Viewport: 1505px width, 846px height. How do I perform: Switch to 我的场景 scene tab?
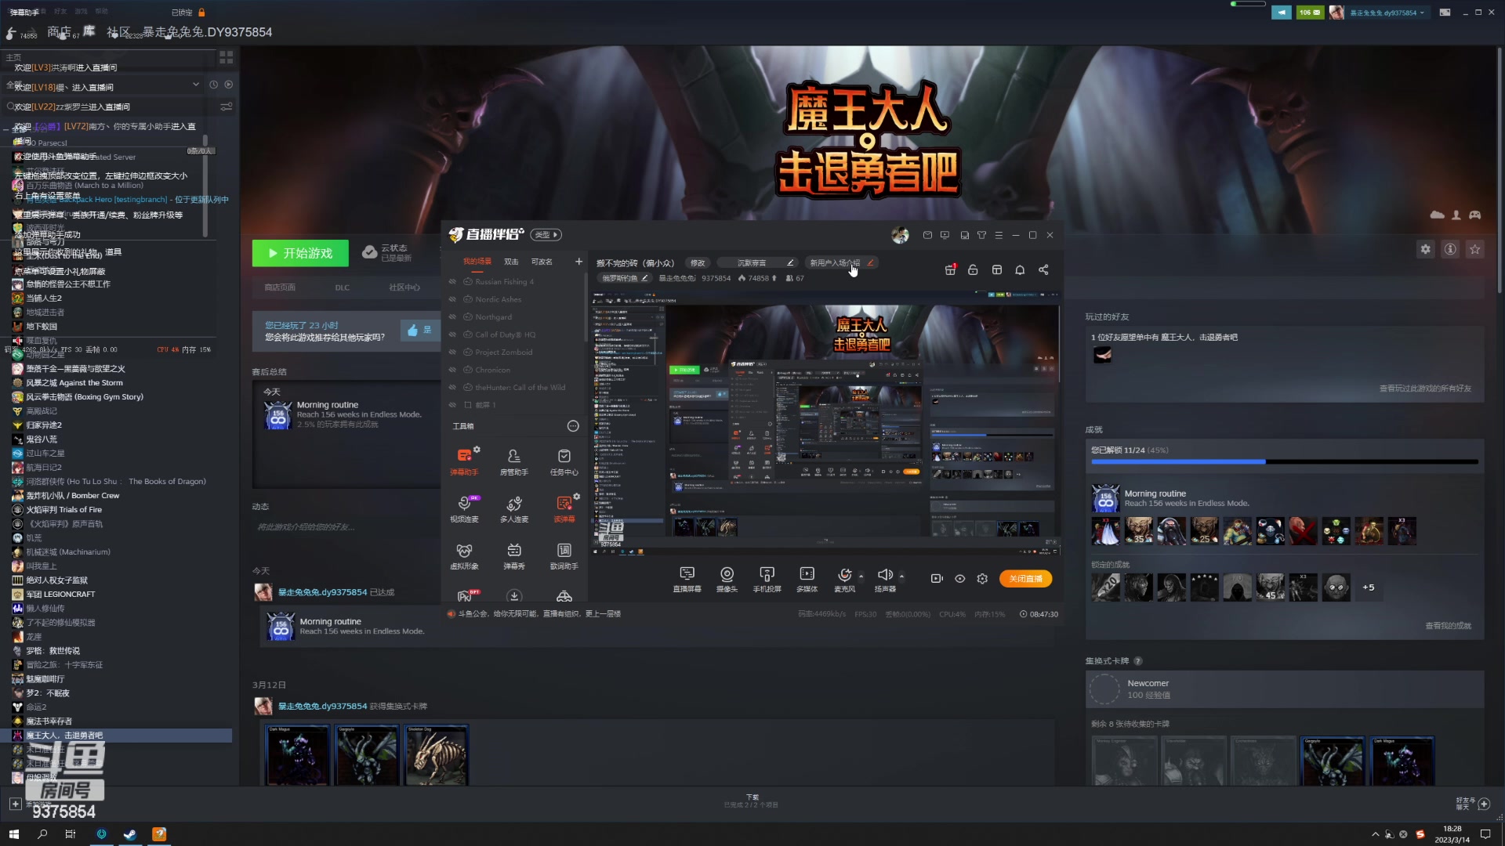tap(477, 262)
